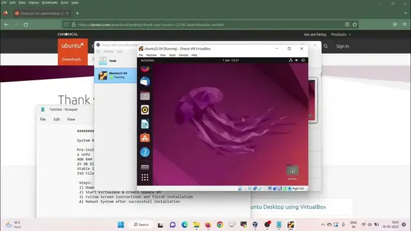The image size is (411, 231).
Task: Click the search icon on Ubuntu site
Action: click(326, 46)
